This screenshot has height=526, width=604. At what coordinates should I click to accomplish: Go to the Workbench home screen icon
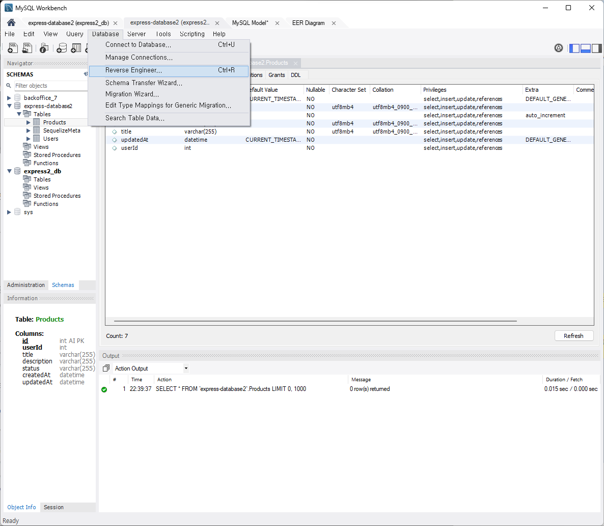[11, 23]
